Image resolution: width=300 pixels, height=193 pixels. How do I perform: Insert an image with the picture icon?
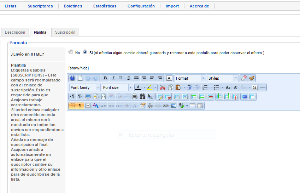(x=173, y=106)
